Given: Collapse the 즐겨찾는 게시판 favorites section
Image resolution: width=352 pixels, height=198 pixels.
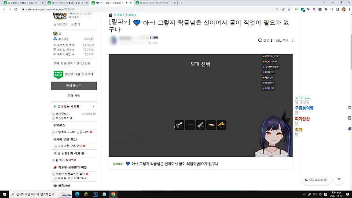Looking at the screenshot, I should 93,106.
